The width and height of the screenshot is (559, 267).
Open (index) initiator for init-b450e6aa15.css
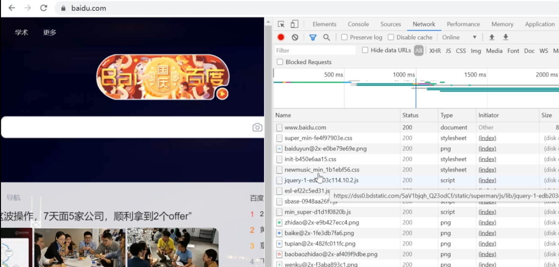pyautogui.click(x=487, y=159)
